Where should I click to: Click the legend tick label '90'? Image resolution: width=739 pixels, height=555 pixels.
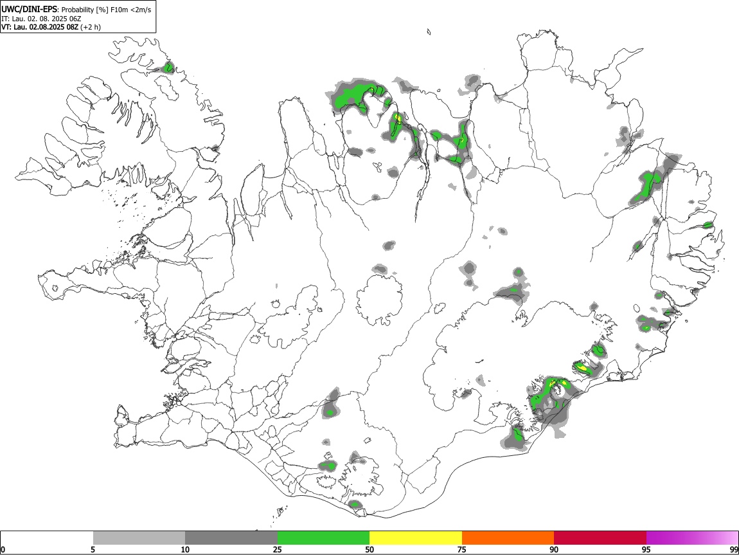point(554,550)
